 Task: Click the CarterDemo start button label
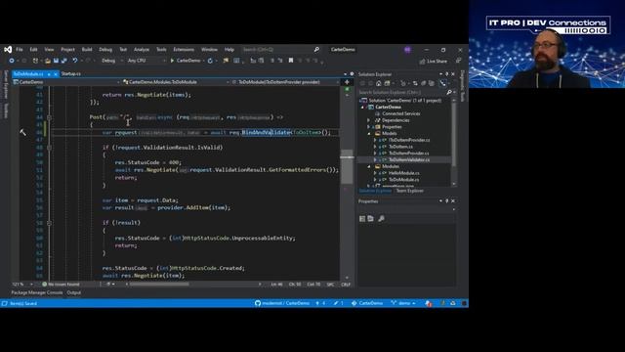coord(188,61)
